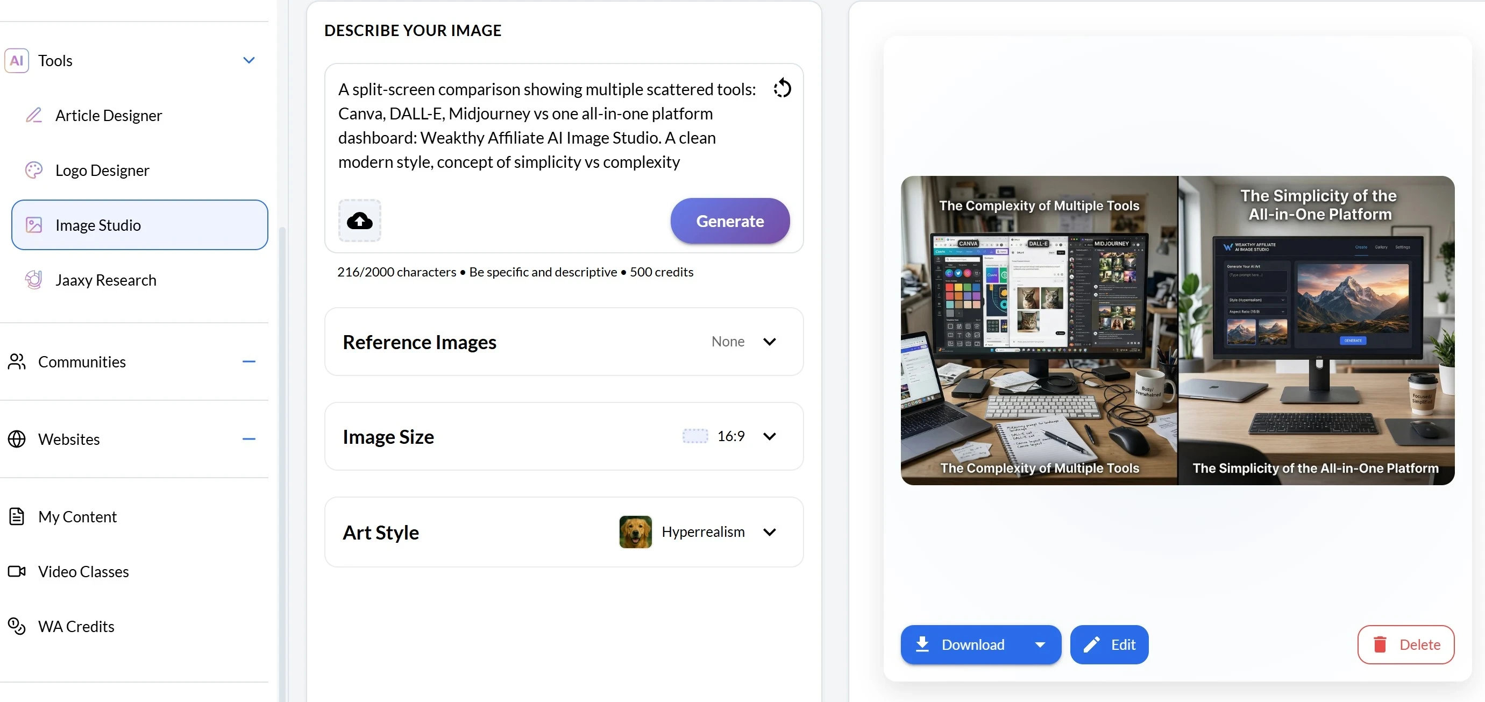Viewport: 1485px width, 702px height.
Task: Expand the Websites section
Action: [x=248, y=439]
